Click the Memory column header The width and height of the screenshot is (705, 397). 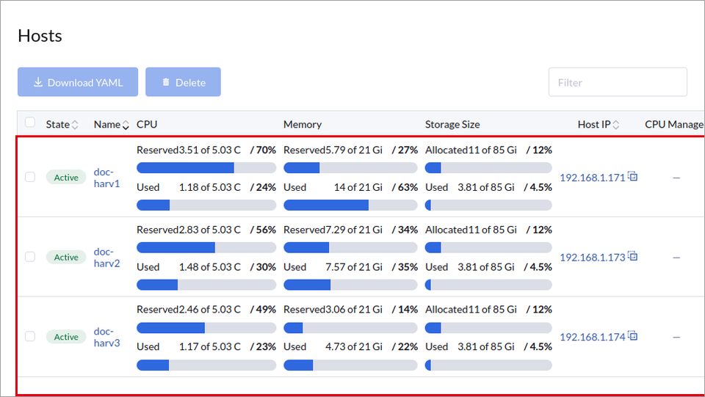pos(303,125)
